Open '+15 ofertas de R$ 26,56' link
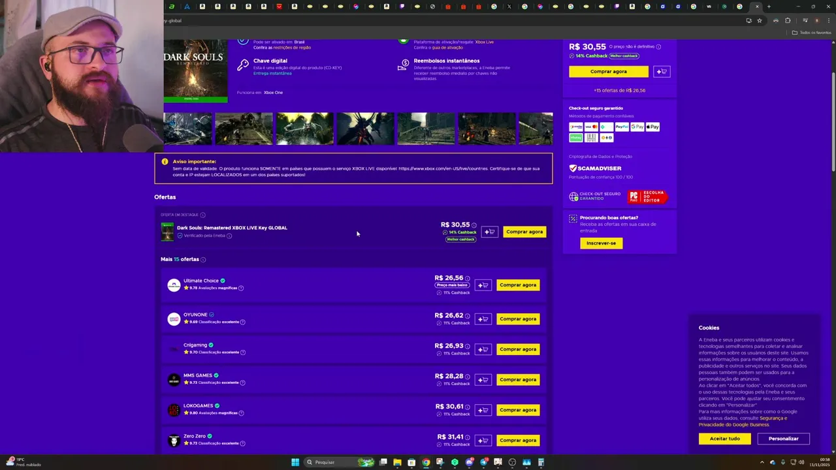 tap(619, 90)
